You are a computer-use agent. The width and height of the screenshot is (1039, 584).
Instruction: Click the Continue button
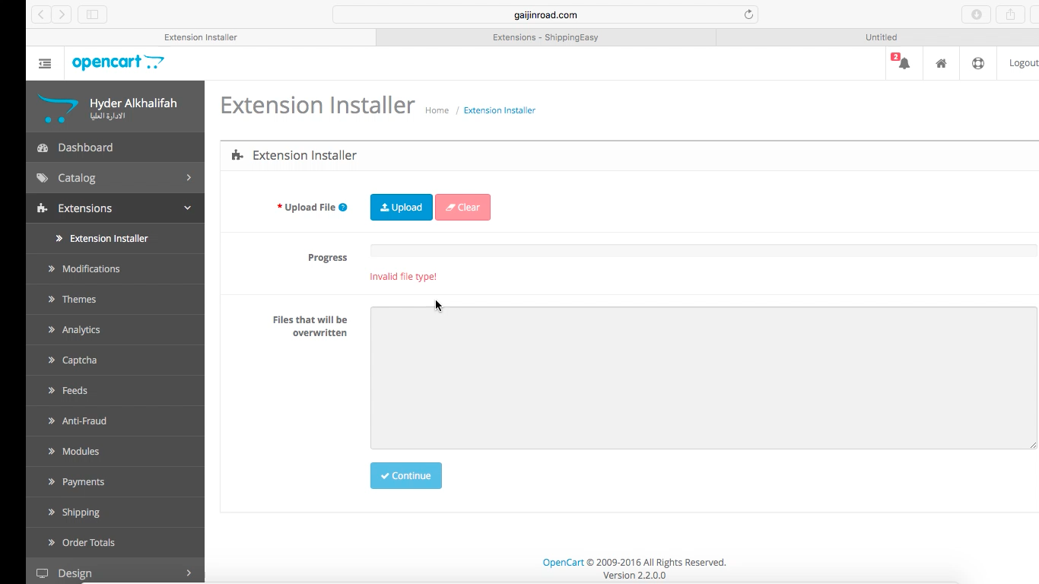pos(405,476)
